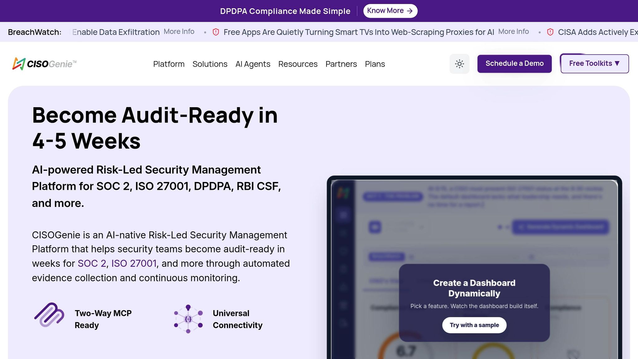Open the Free Toolkits dropdown

(594, 64)
